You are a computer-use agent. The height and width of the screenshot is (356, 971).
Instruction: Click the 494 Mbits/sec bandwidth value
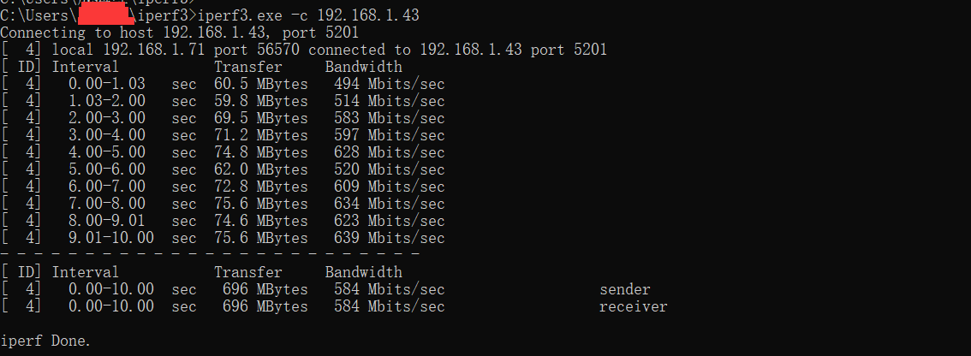[390, 84]
